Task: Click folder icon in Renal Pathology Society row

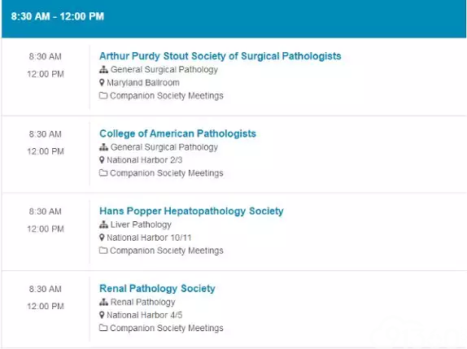Action: pyautogui.click(x=103, y=328)
